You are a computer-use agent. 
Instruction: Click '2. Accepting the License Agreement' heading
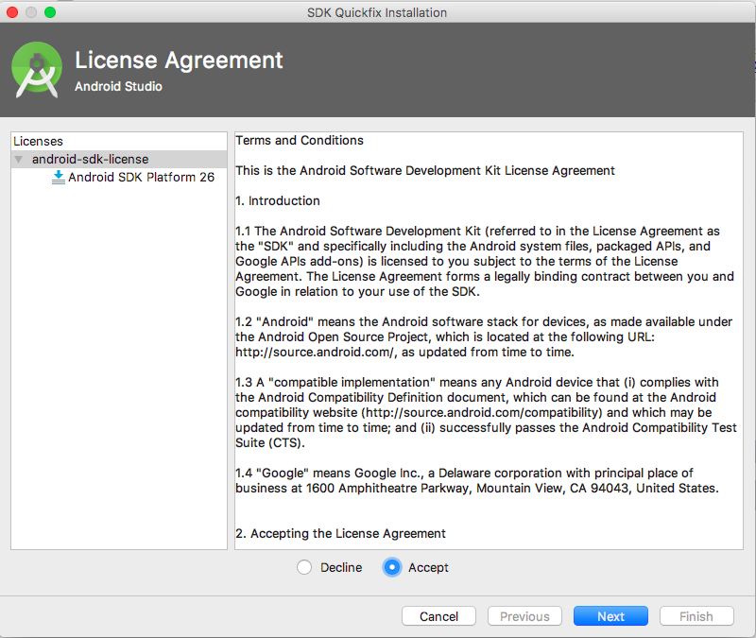point(340,533)
